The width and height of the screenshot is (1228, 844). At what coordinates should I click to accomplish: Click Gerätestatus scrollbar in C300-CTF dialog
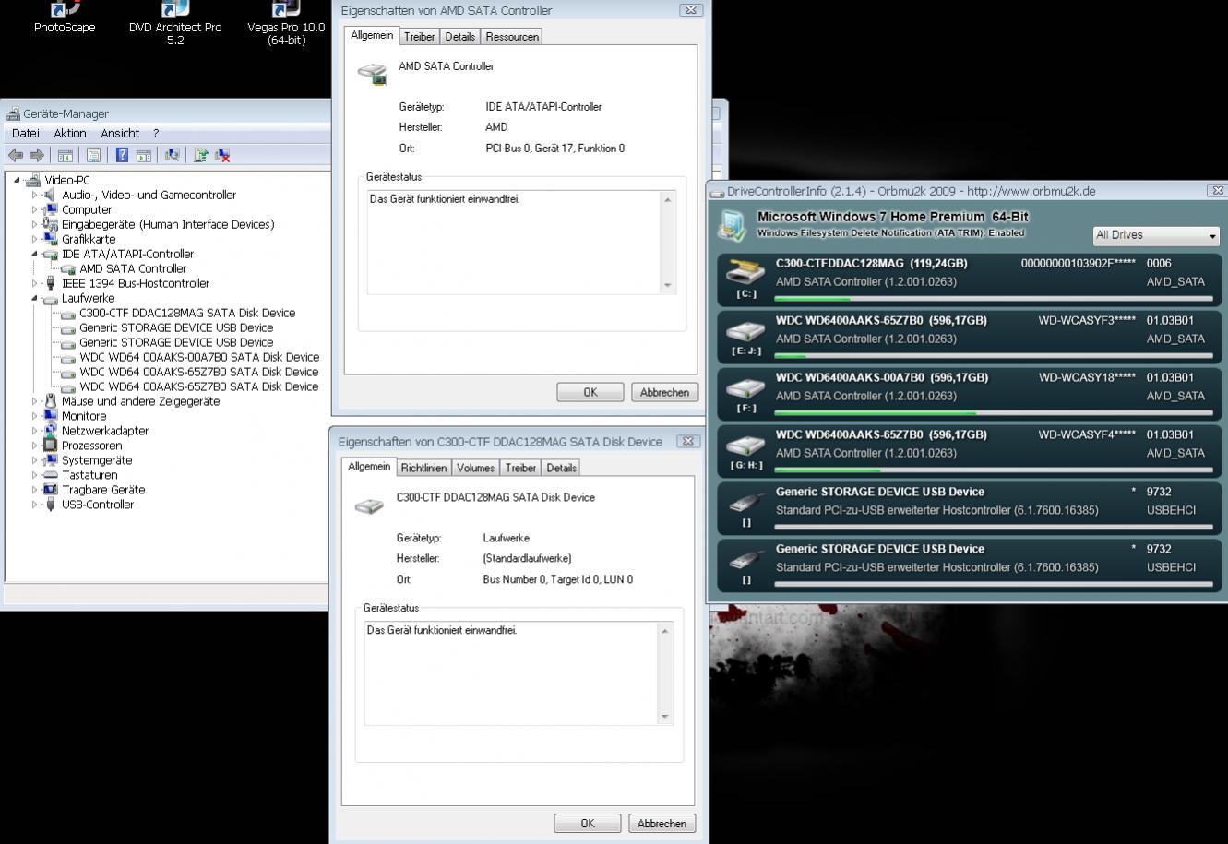pyautogui.click(x=665, y=674)
